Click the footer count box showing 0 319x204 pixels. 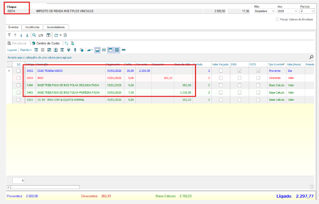coord(18,180)
